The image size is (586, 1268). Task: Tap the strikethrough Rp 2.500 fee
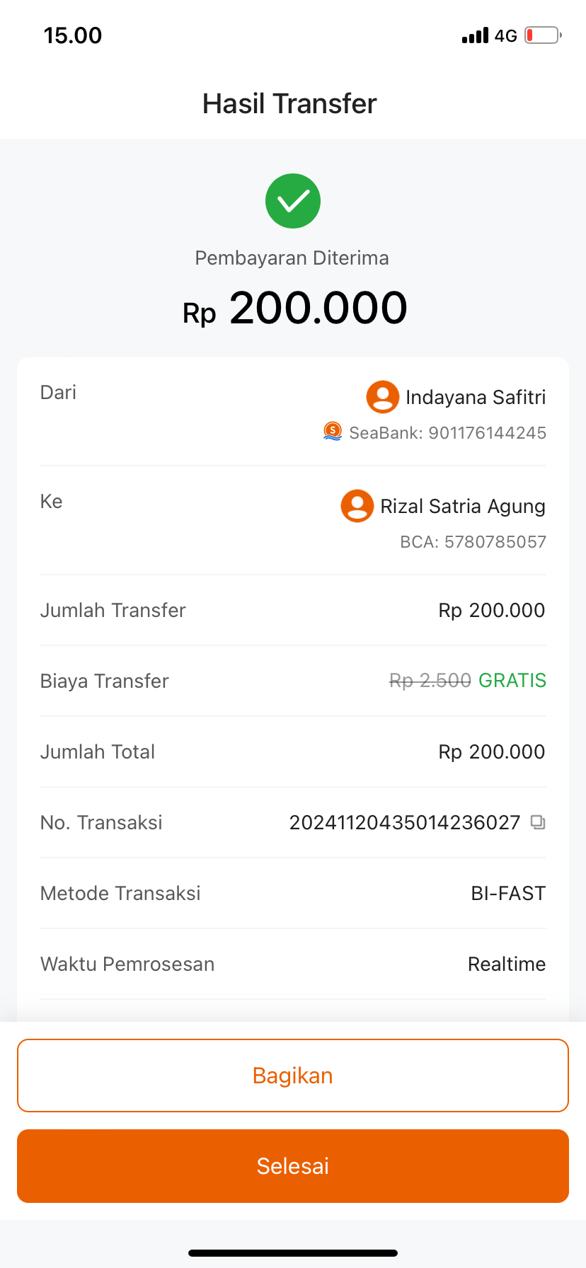[430, 681]
